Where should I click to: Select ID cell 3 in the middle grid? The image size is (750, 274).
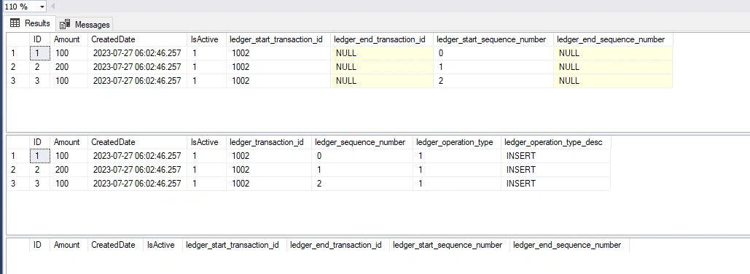point(39,184)
